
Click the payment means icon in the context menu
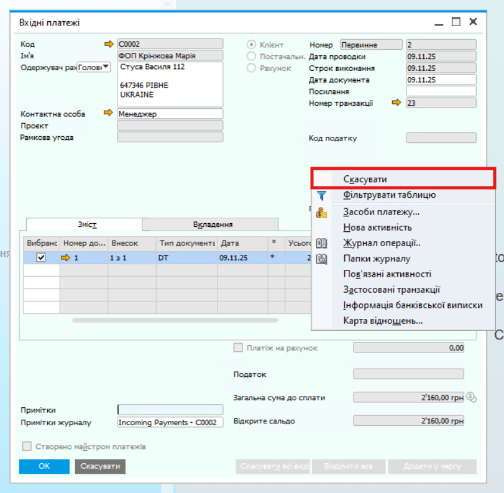[321, 212]
